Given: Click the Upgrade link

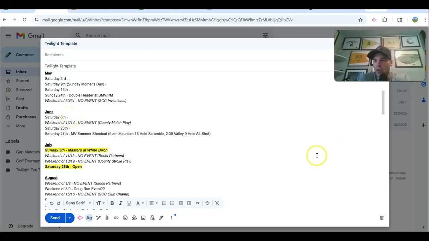Looking at the screenshot, I should (x=25, y=226).
